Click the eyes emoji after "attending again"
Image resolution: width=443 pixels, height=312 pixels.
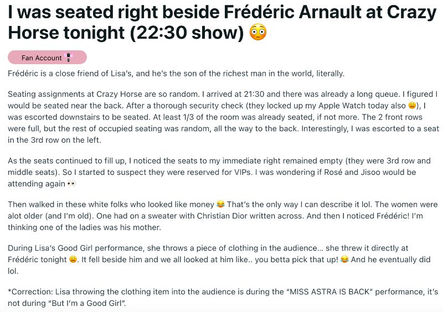(x=71, y=183)
